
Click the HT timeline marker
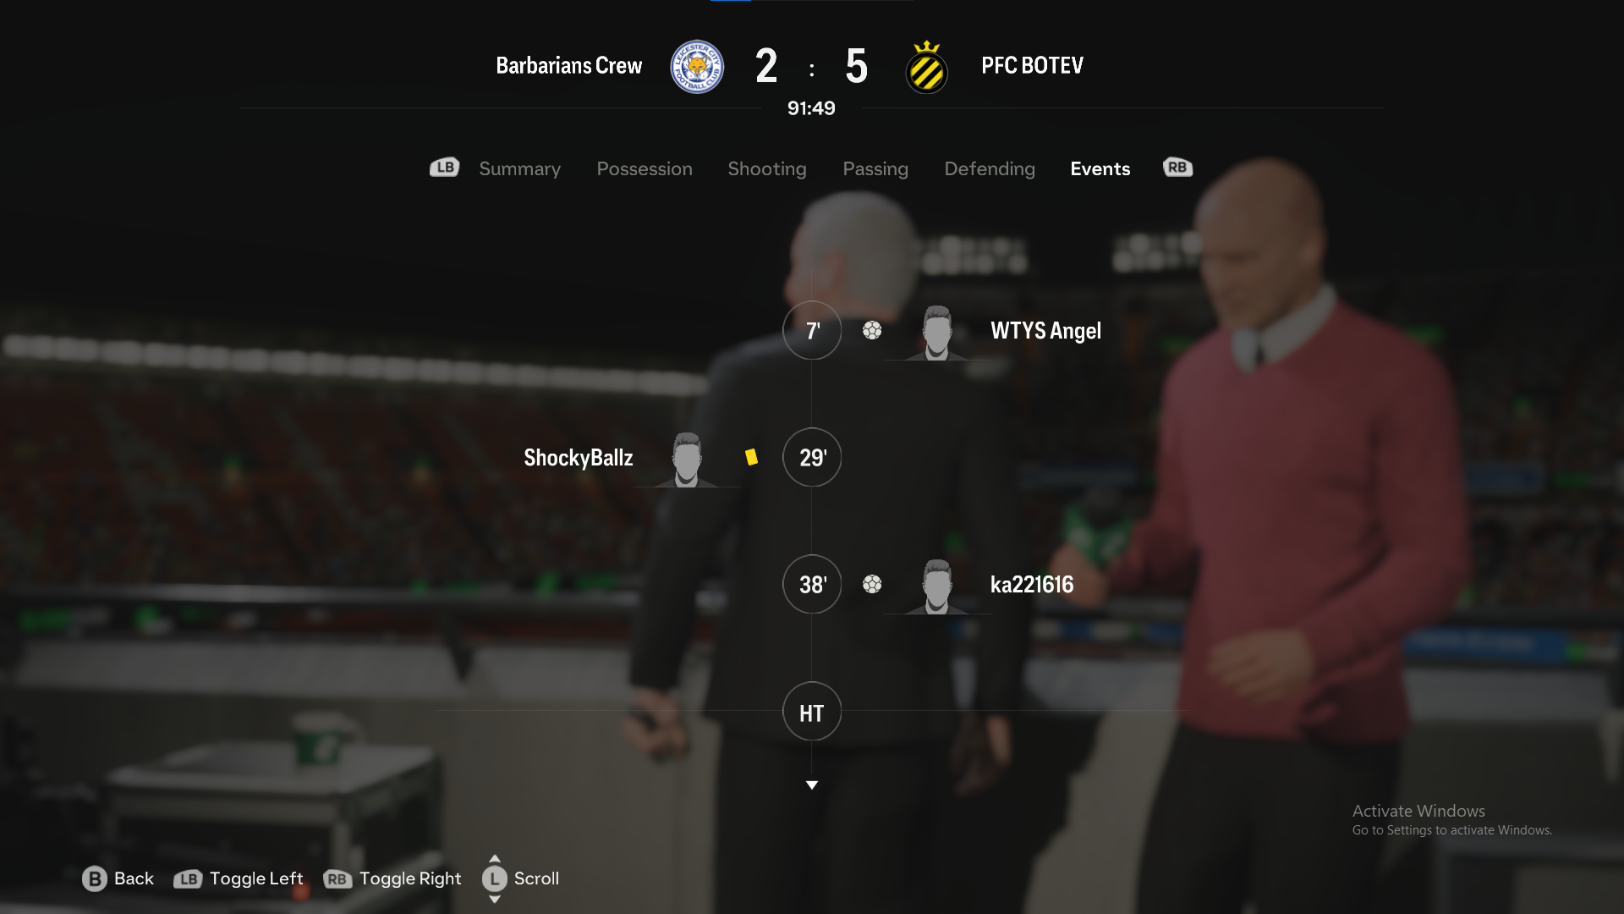click(x=812, y=712)
